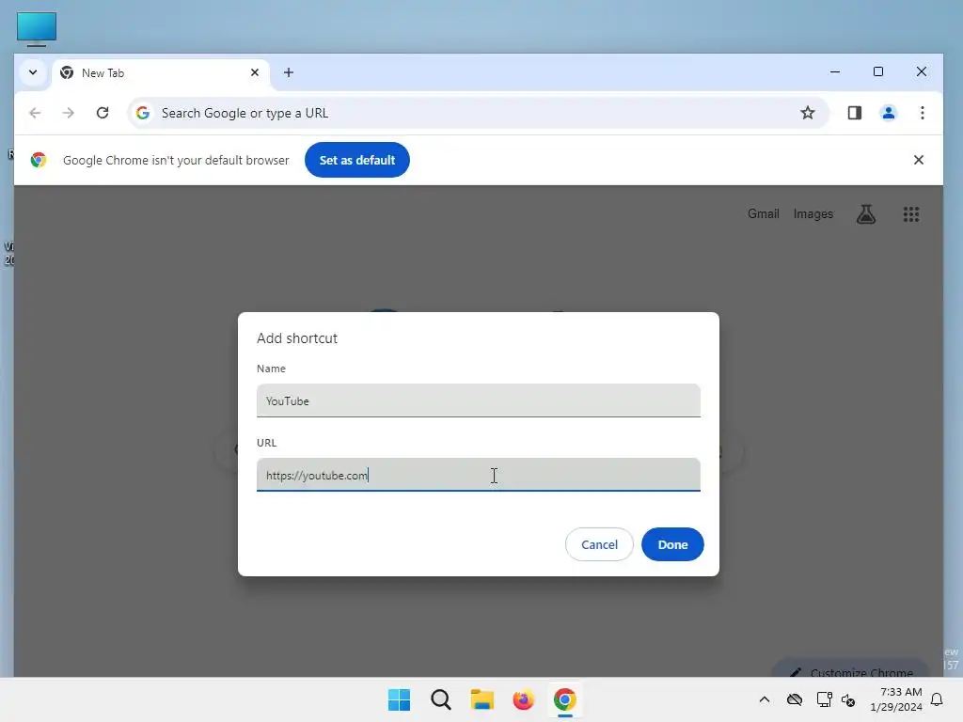Select the New Tab tab
963x722 pixels.
click(x=161, y=73)
